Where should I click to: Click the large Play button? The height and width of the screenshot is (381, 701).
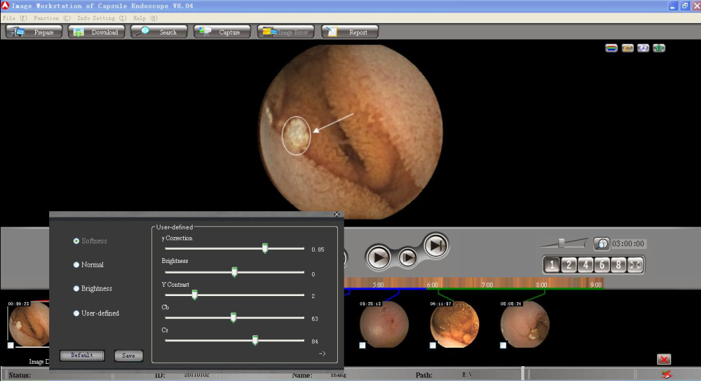pos(378,258)
